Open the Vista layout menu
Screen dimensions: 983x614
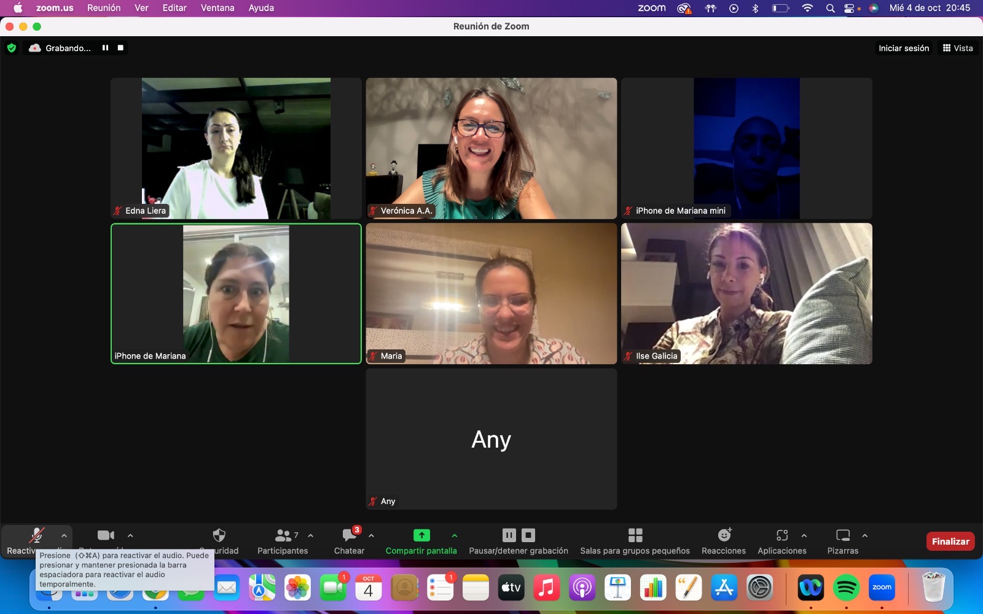[x=958, y=48]
